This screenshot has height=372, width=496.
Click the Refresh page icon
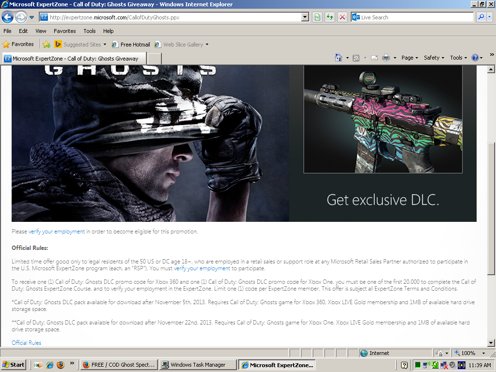[330, 17]
